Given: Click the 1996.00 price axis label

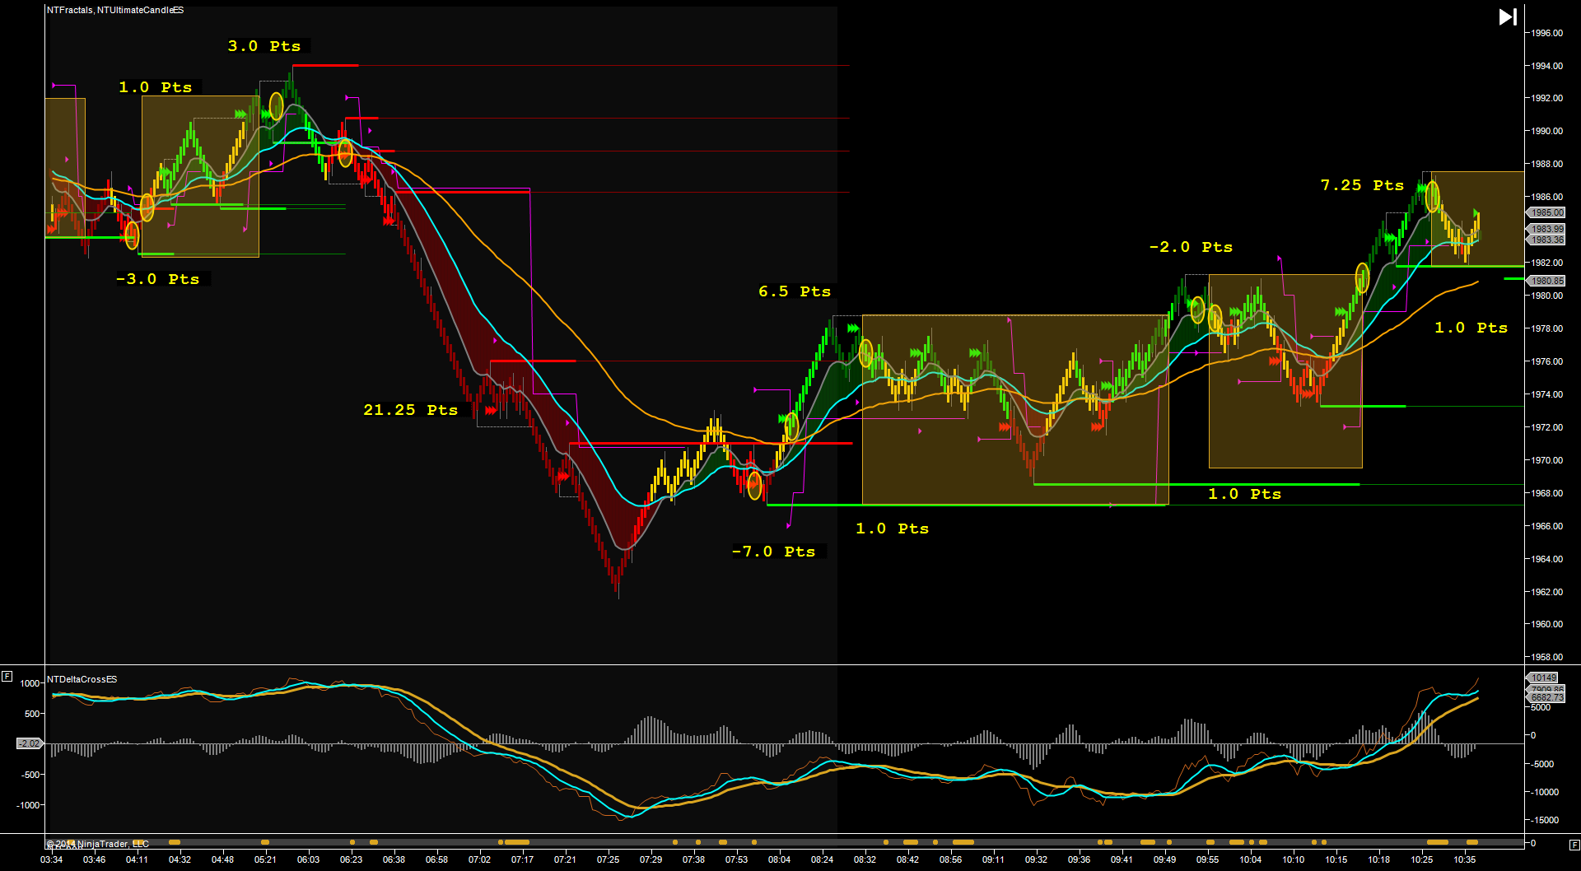Looking at the screenshot, I should pyautogui.click(x=1546, y=33).
